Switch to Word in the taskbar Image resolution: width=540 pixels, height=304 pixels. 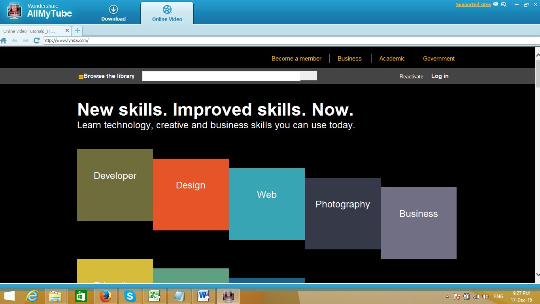point(204,296)
